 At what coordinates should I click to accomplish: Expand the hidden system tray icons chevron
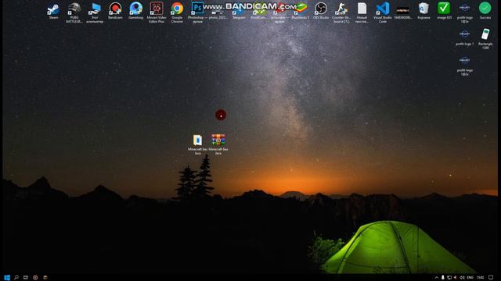pyautogui.click(x=436, y=278)
